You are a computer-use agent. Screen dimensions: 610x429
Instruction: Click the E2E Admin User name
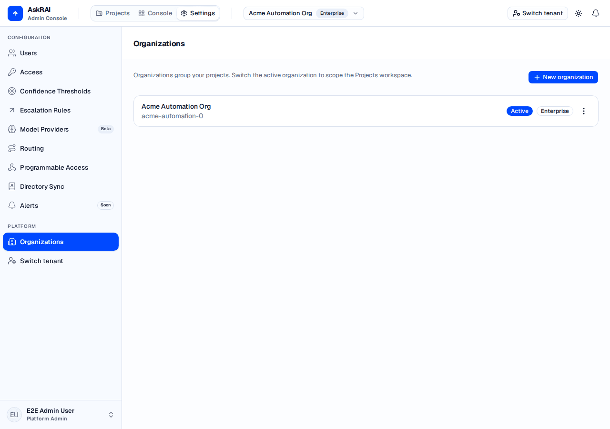pyautogui.click(x=51, y=411)
